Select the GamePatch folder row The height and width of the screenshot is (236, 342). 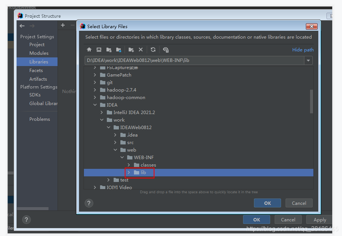[x=199, y=75]
